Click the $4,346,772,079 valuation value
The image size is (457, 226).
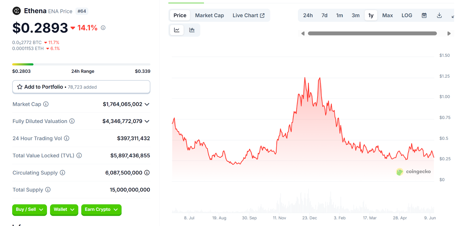[122, 121]
